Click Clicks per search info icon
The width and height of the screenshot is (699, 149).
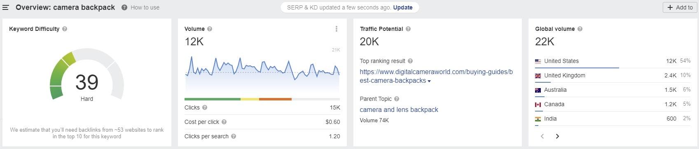(234, 136)
